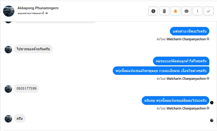This screenshot has width=217, height=131.
Task: Open the assign conversation dropdown arrow
Action: point(47,13)
